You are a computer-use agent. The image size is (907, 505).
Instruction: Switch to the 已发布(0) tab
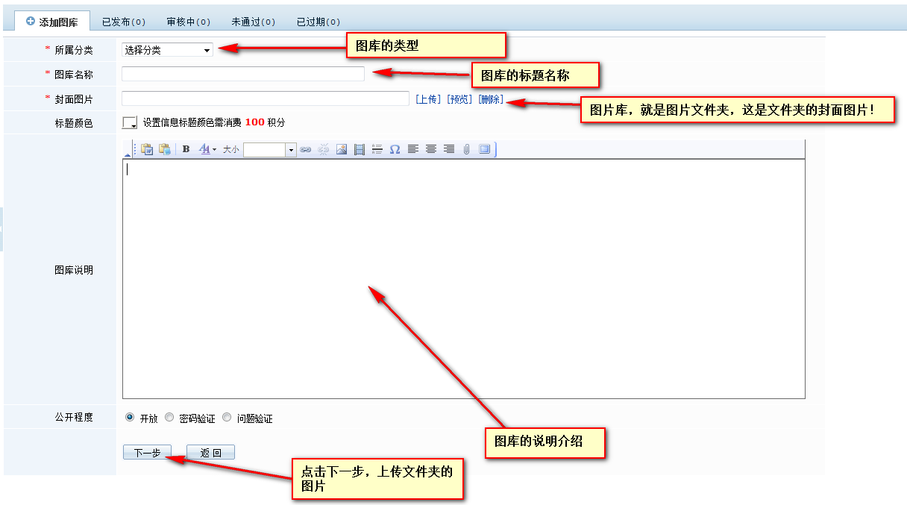point(123,22)
